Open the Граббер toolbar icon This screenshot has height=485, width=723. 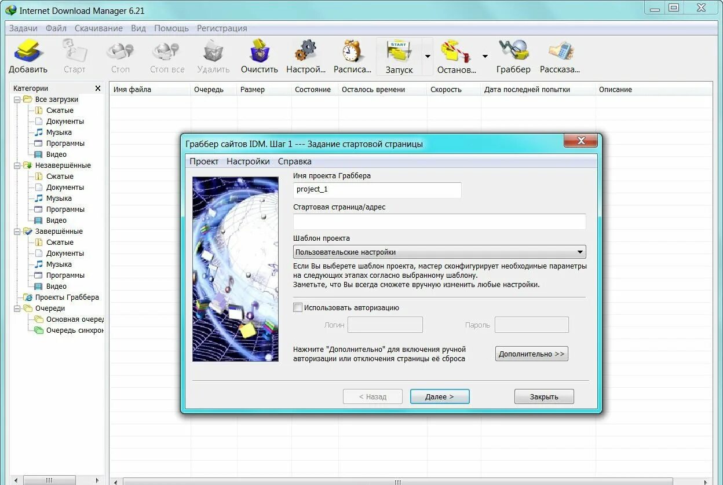[513, 51]
